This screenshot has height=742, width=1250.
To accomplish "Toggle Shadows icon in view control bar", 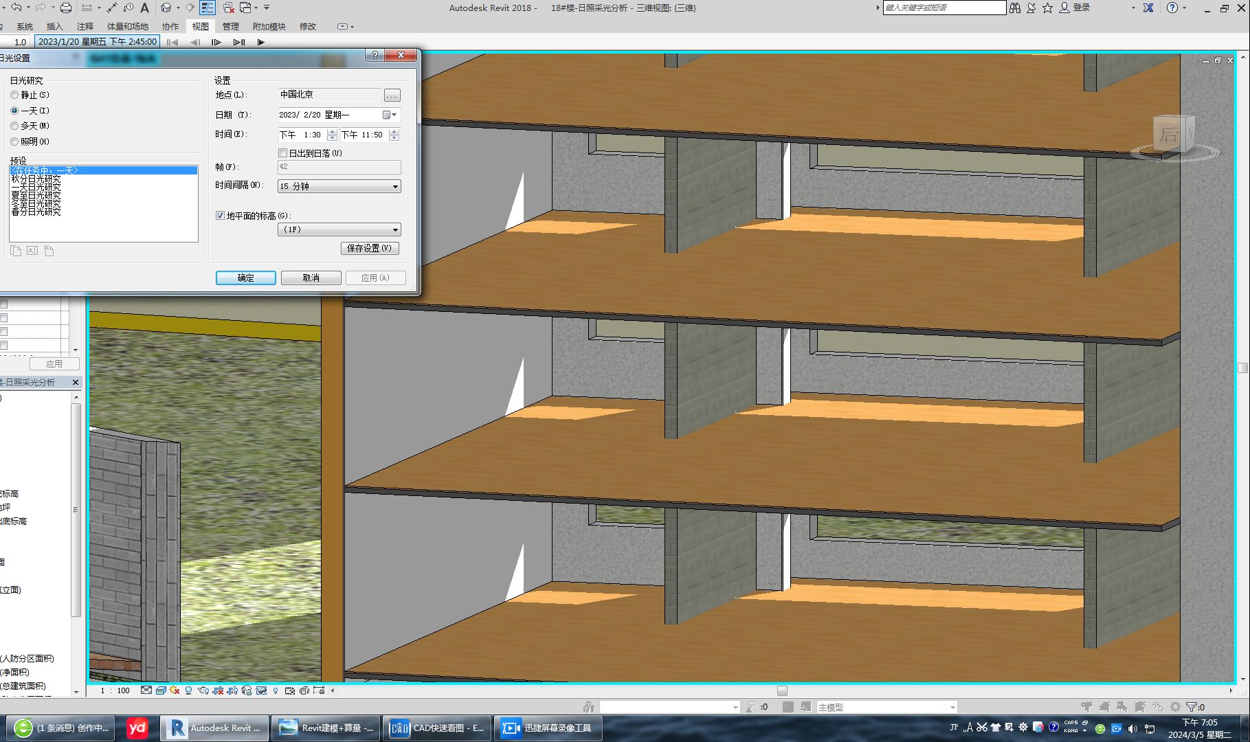I will 189,690.
